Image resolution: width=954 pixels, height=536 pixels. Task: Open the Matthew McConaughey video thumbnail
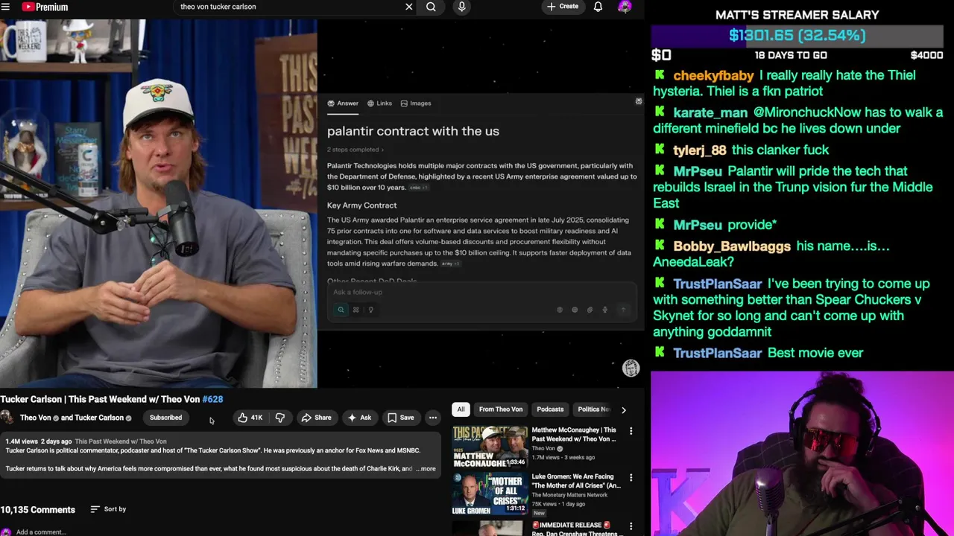[490, 446]
